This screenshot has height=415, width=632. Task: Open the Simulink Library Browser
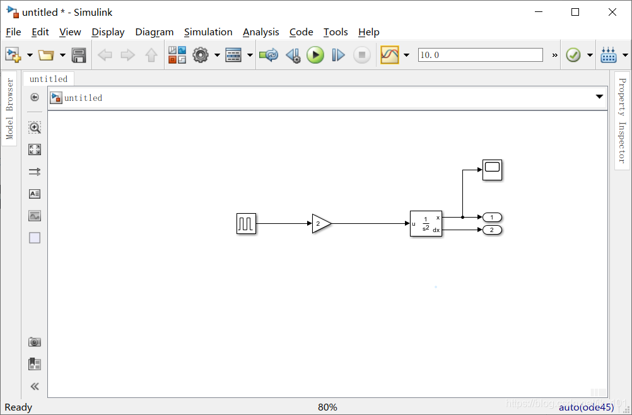(177, 55)
